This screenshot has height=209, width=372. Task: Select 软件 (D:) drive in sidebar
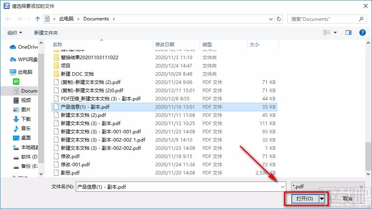pos(26,157)
